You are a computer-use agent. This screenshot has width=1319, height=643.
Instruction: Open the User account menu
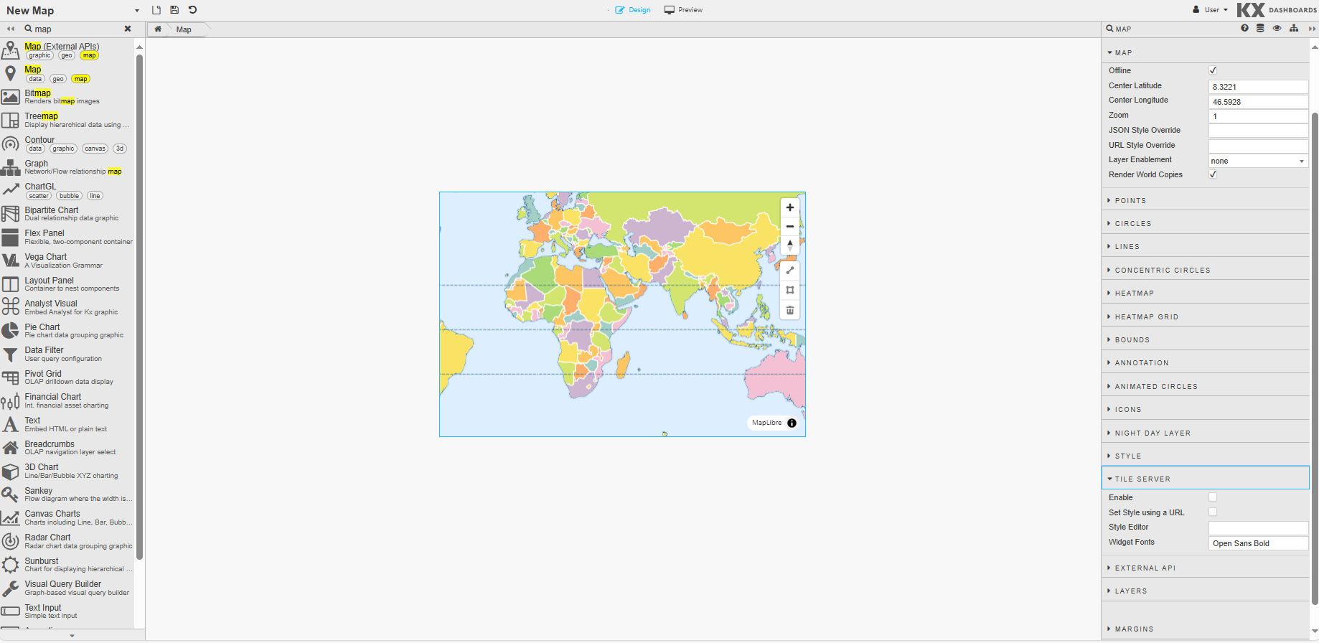[x=1211, y=10]
